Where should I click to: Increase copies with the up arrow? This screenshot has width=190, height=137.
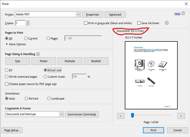click(x=28, y=22)
